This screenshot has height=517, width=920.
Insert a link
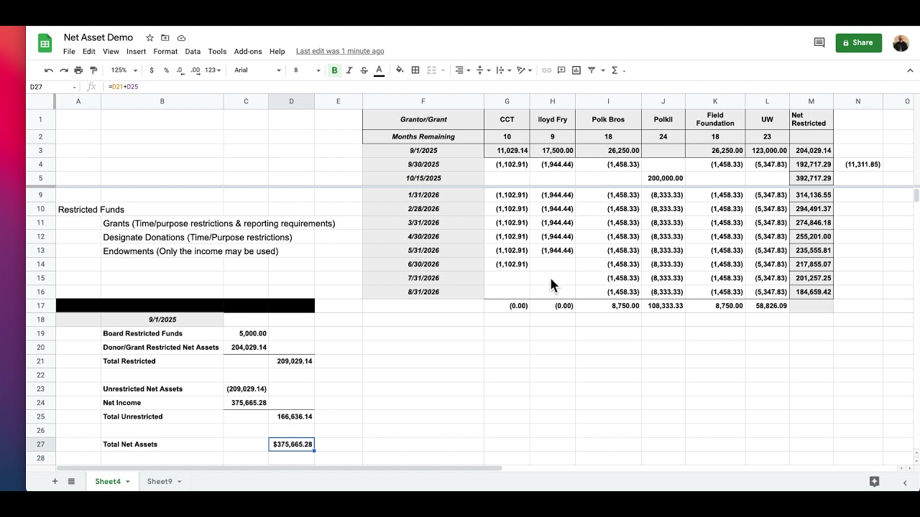point(547,70)
